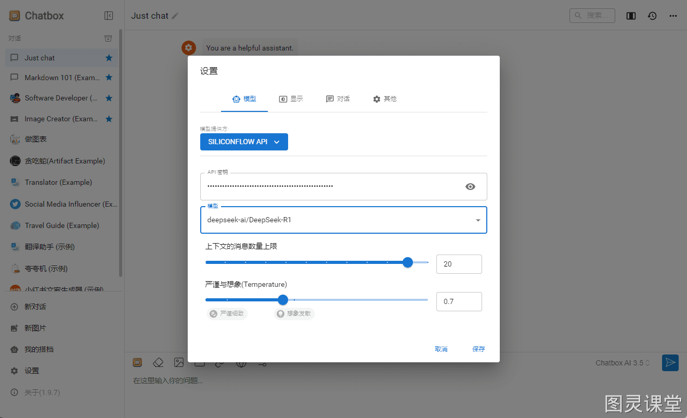Unstar the Markdown 101 conversation
The image size is (687, 418).
[109, 78]
